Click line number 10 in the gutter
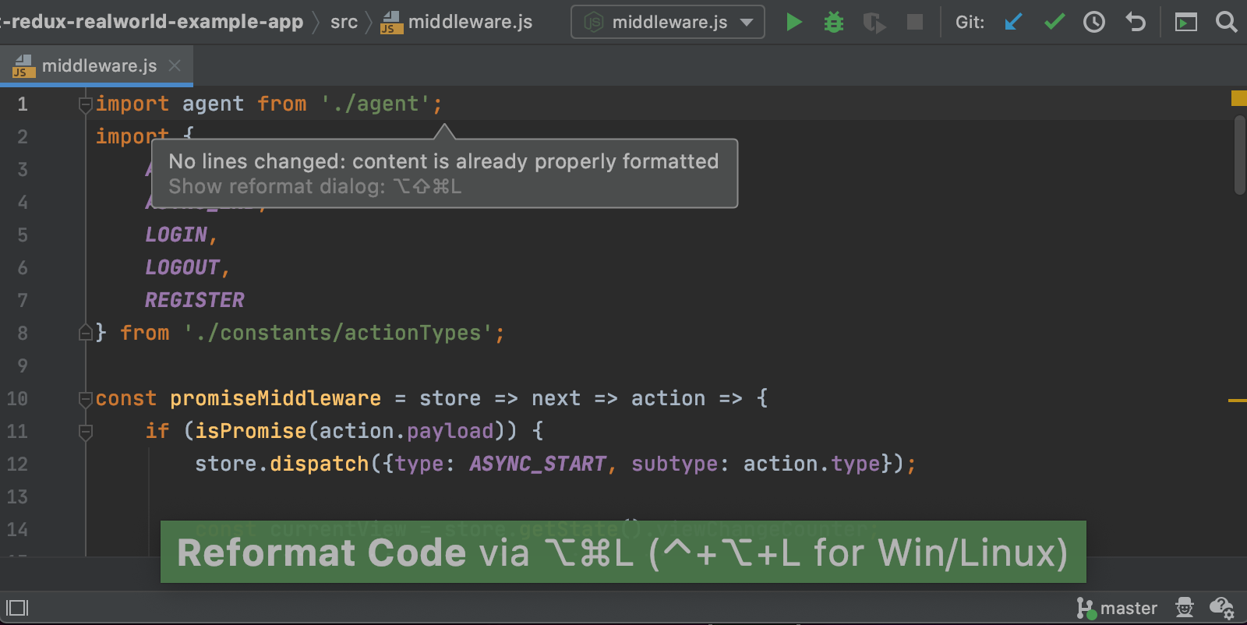 point(17,399)
